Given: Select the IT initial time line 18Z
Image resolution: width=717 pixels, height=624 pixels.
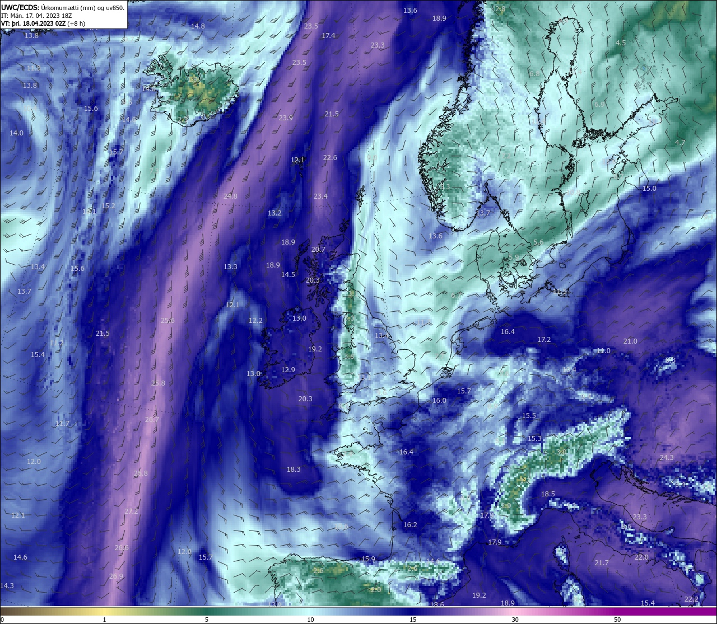Looking at the screenshot, I should pos(36,16).
